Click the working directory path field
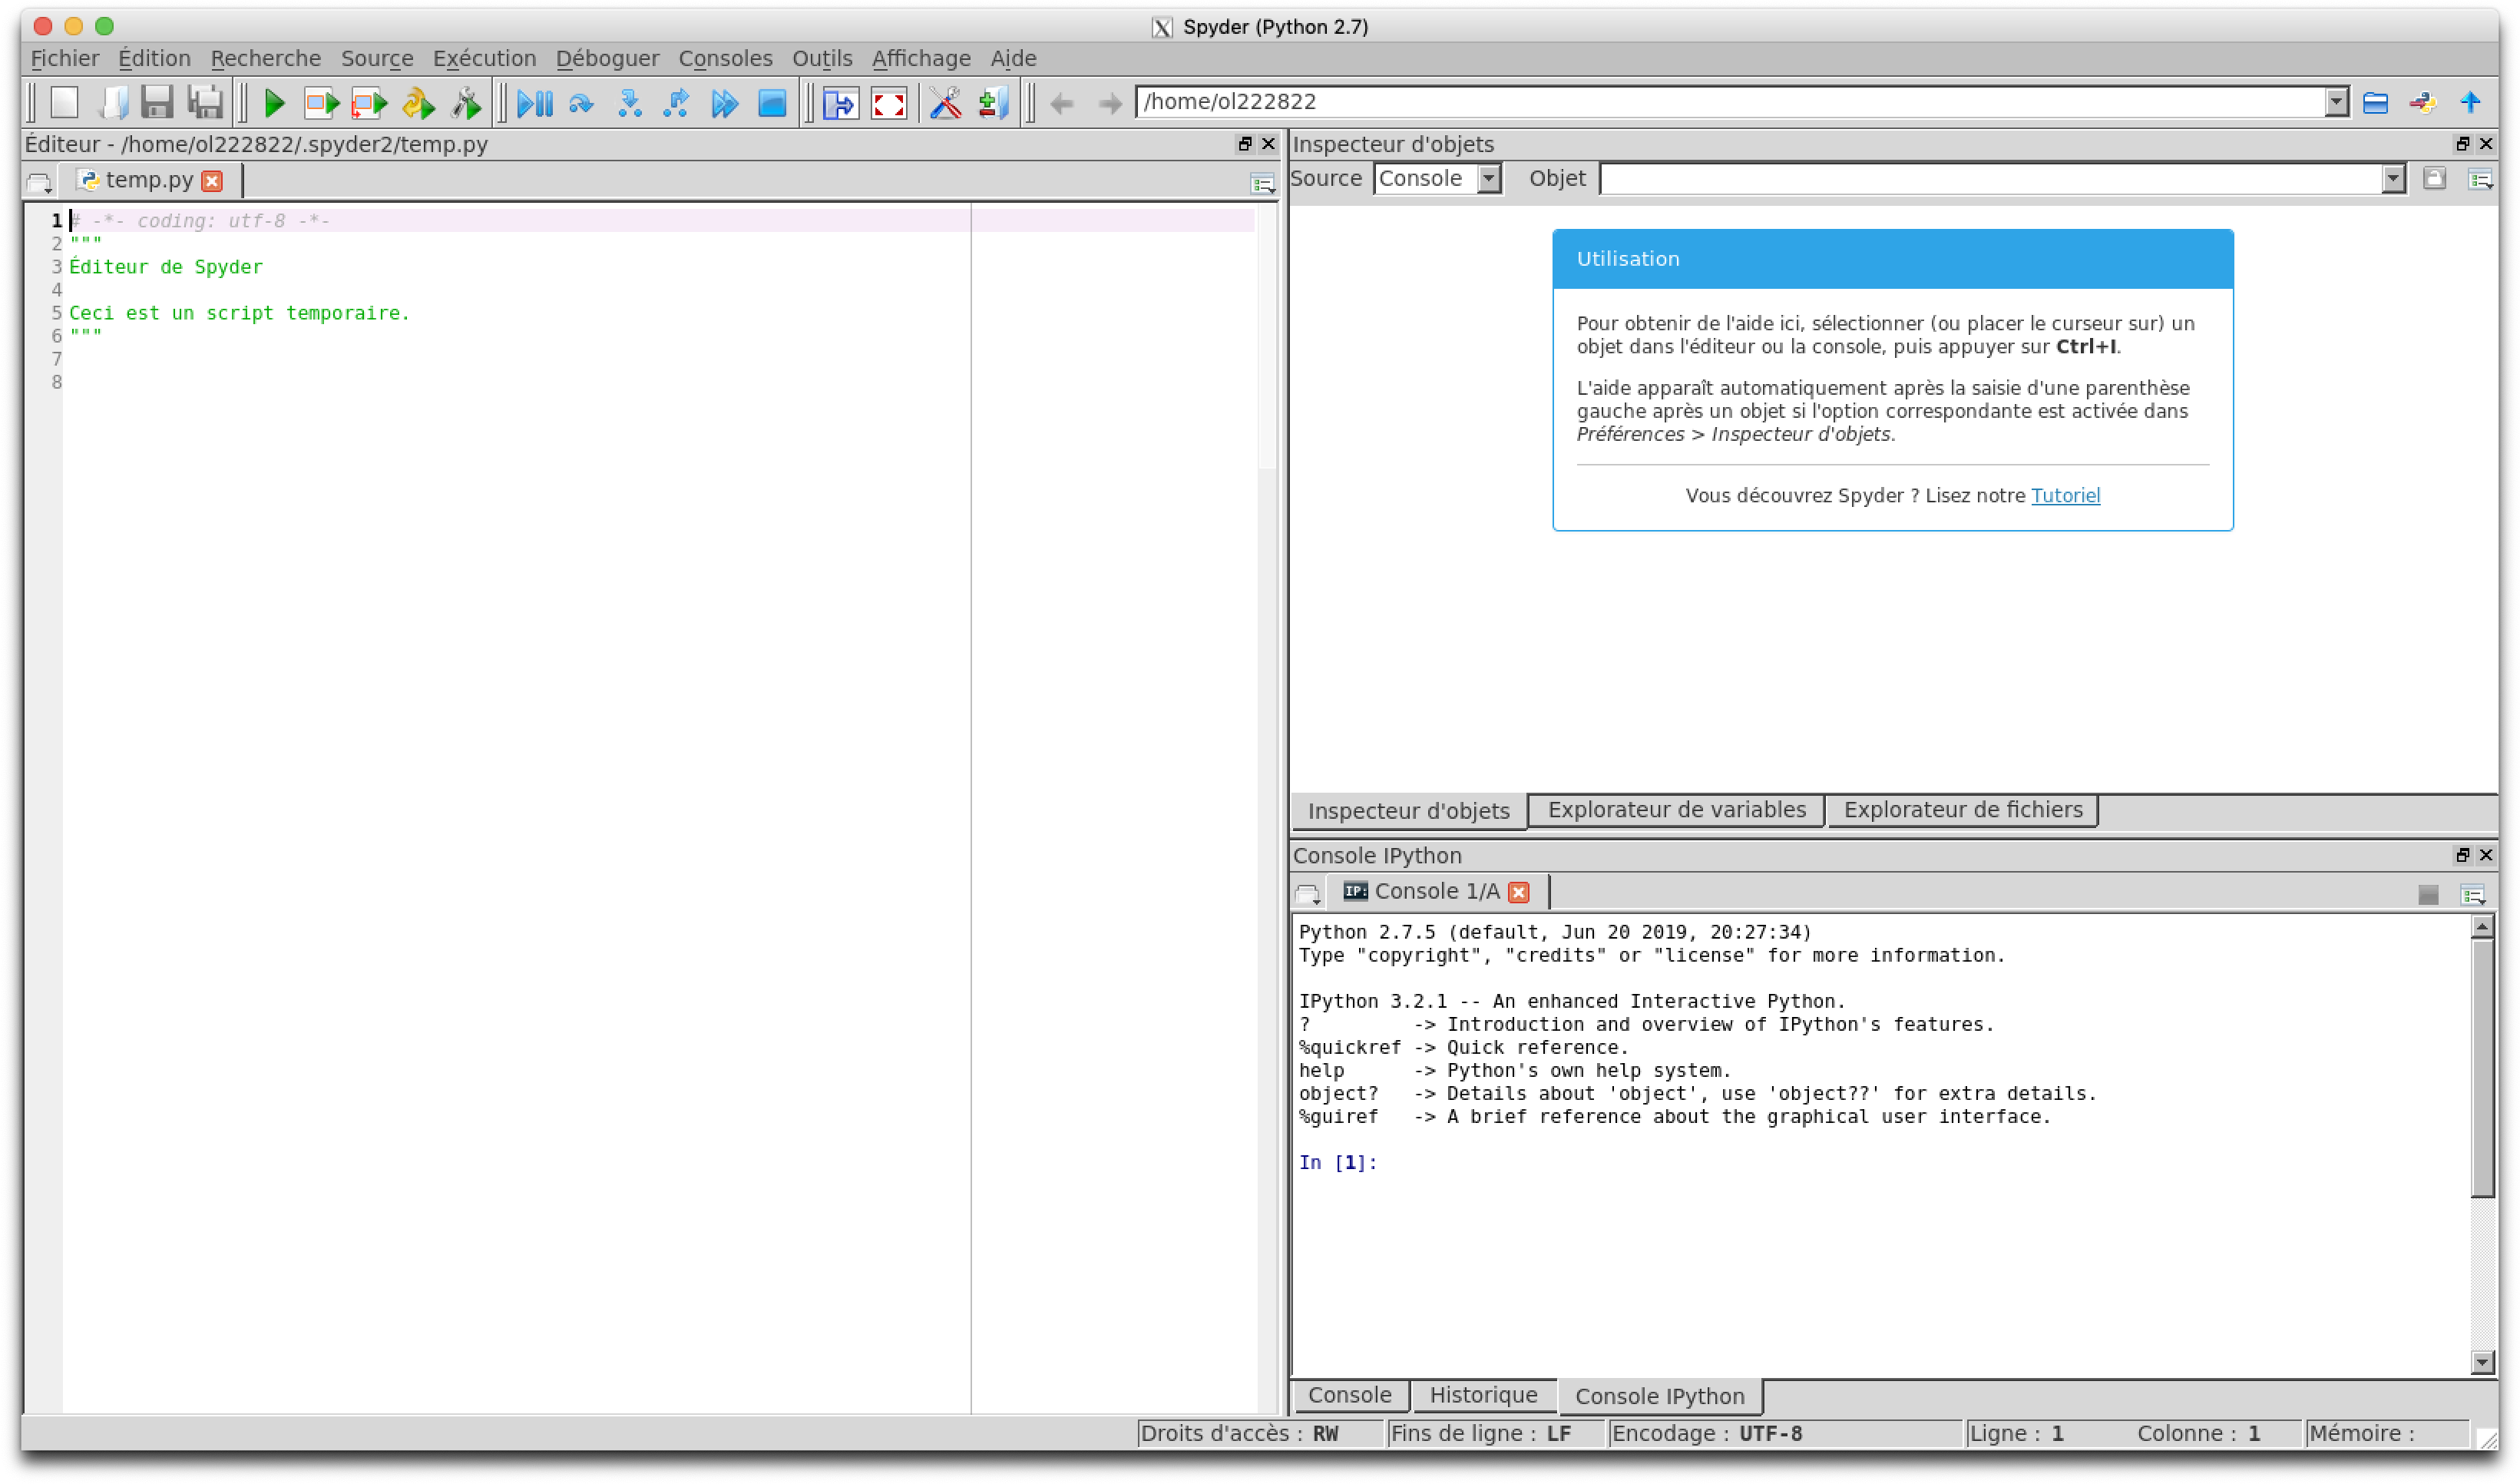 click(1730, 102)
